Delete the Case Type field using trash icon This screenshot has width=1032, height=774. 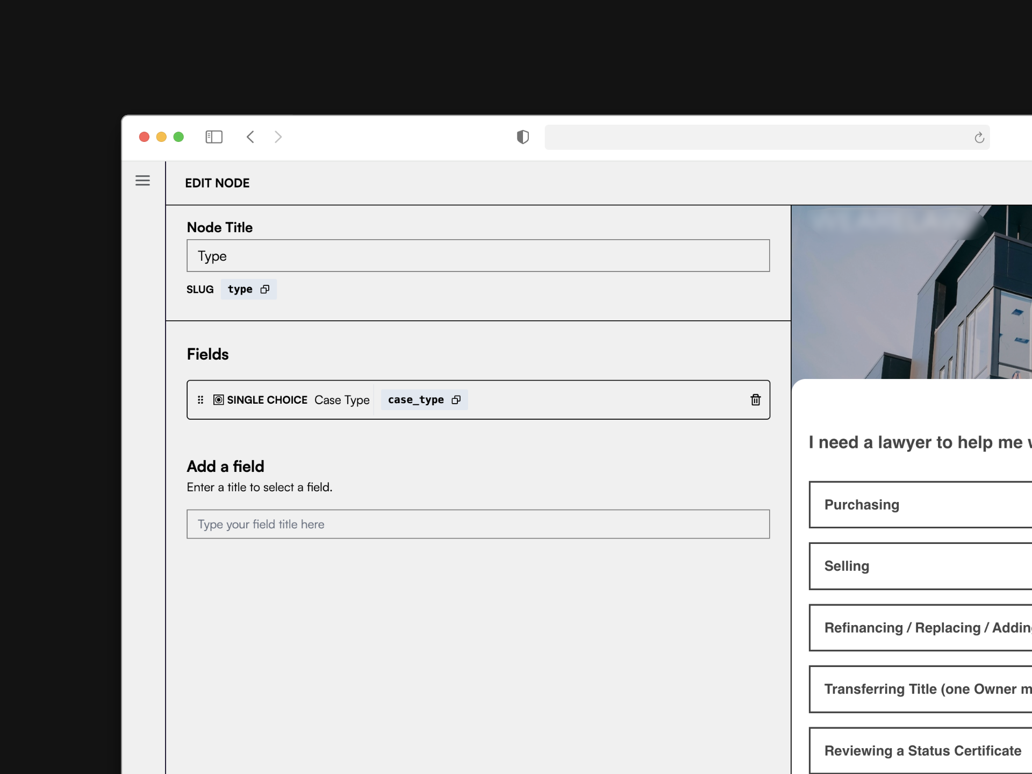(x=756, y=400)
